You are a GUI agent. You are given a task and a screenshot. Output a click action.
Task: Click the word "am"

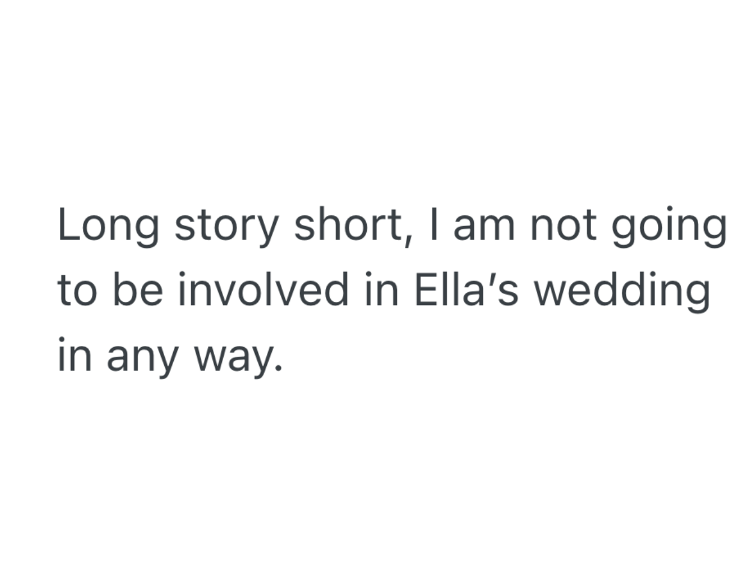(x=484, y=226)
